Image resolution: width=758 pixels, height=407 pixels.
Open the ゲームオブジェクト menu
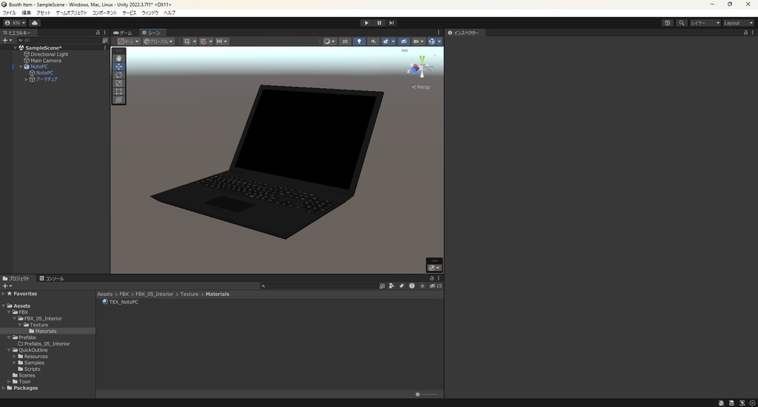coord(71,13)
